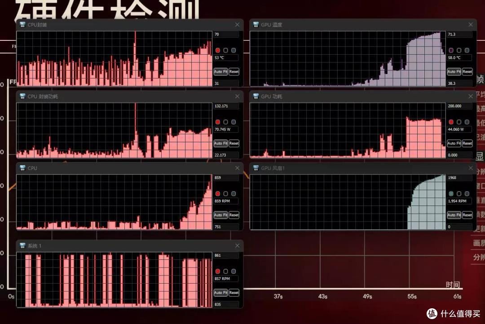Image resolution: width=485 pixels, height=324 pixels.
Task: Reset the 系统 1 graph
Action: click(234, 293)
